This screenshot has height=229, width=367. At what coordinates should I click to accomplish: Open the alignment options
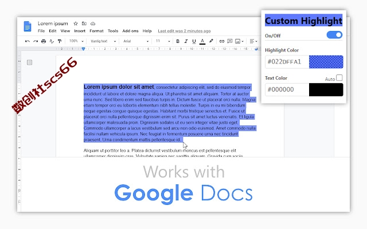coord(253,41)
